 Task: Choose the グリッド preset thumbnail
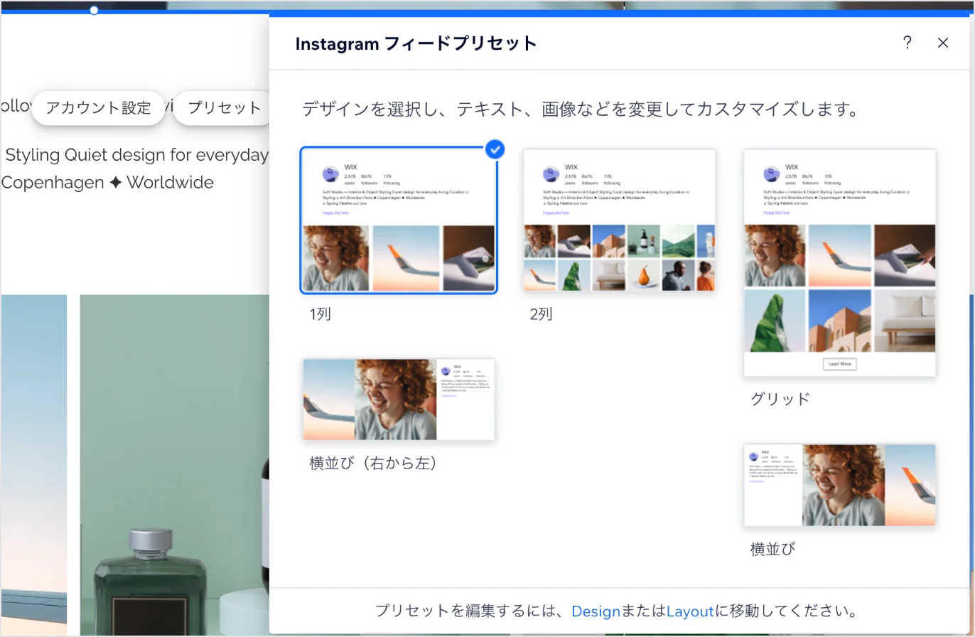[840, 263]
